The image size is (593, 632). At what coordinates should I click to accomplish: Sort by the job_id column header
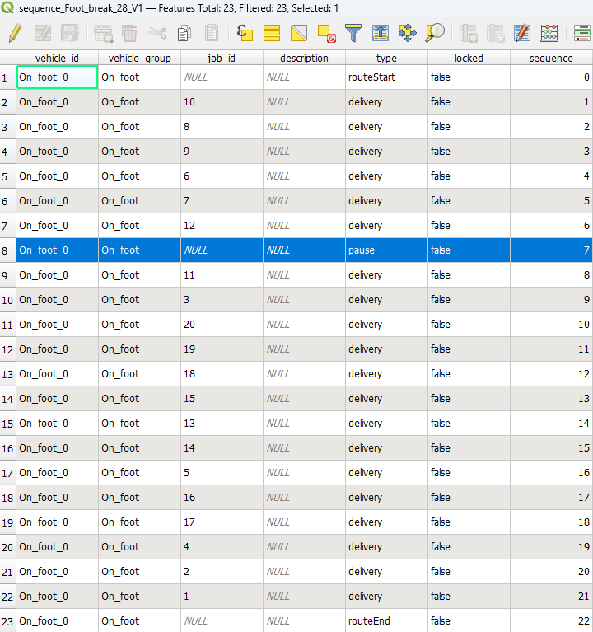[x=222, y=58]
